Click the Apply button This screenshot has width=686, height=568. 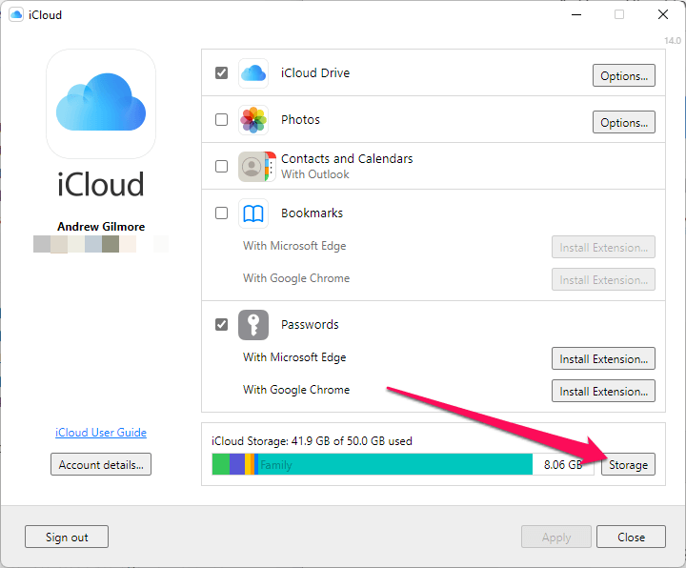(556, 537)
